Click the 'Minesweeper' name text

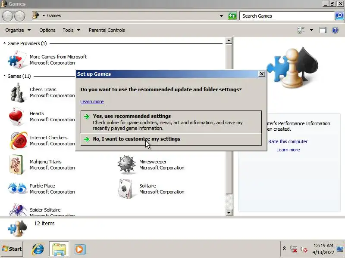(153, 162)
